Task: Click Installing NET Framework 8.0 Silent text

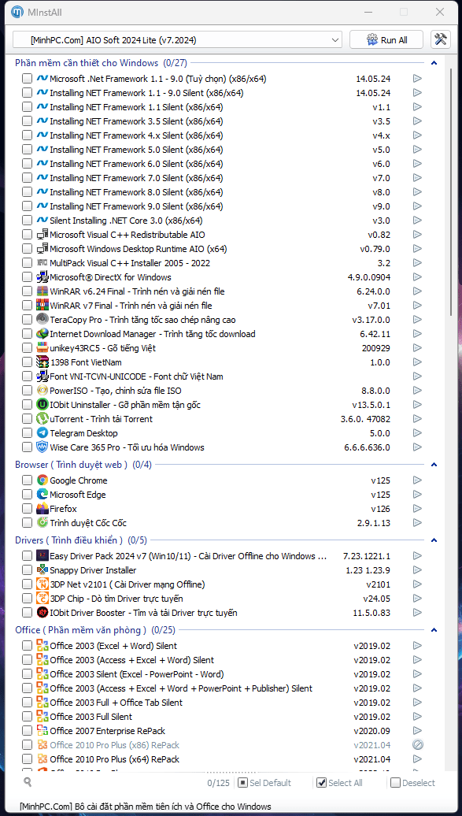Action: tap(136, 192)
